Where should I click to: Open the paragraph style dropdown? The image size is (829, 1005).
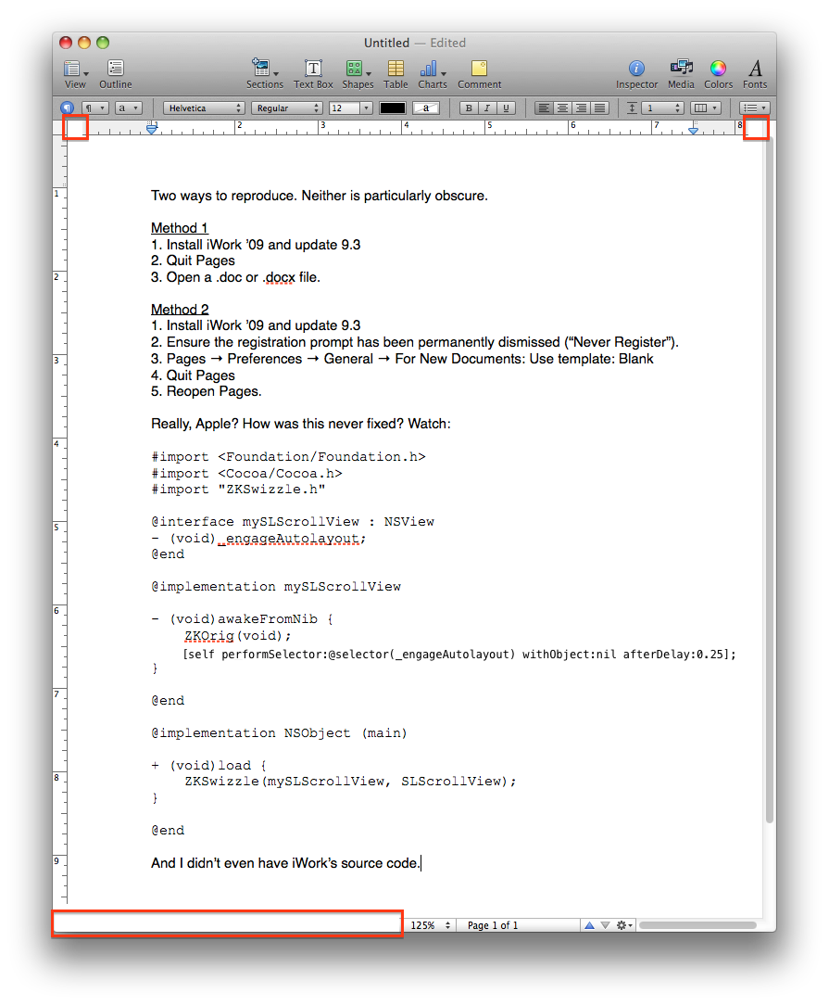click(94, 108)
